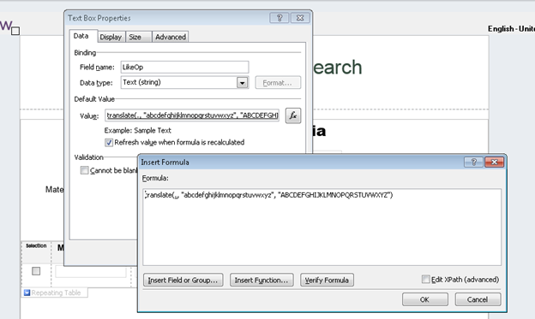Viewport: 535px width, 319px height.
Task: Switch to the Display tab
Action: 111,37
